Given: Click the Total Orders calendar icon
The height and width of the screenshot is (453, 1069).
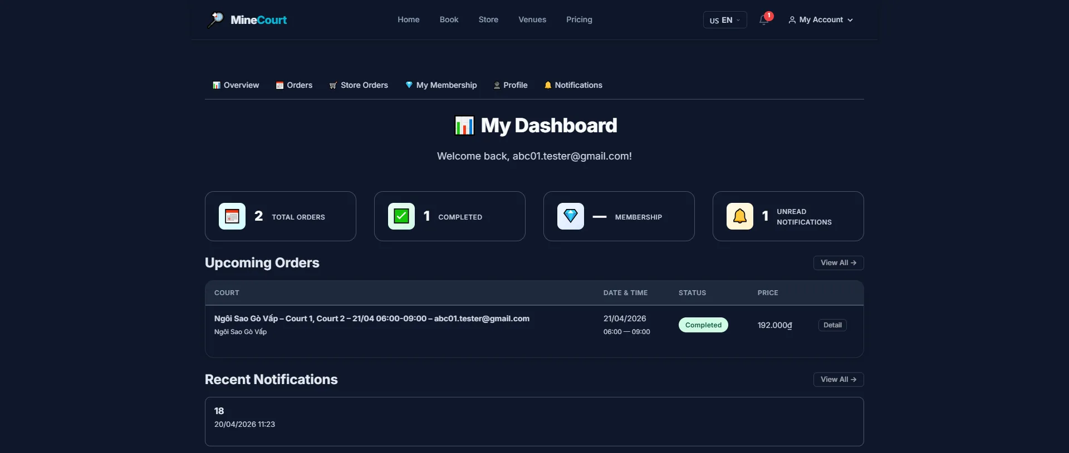Looking at the screenshot, I should pos(232,216).
